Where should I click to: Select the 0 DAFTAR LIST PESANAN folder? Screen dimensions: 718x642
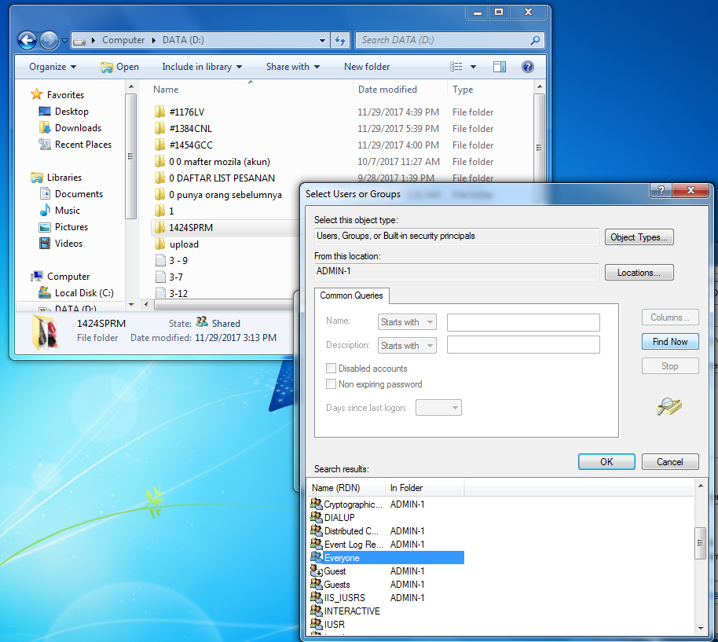click(222, 178)
